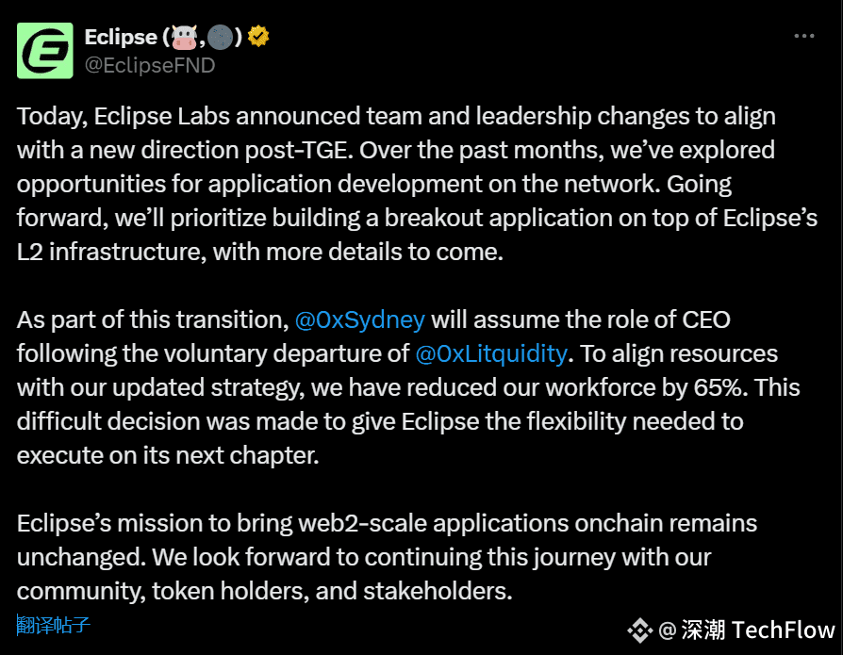
Task: Click the "L2 infrastructure" sentence line
Action: 260,252
